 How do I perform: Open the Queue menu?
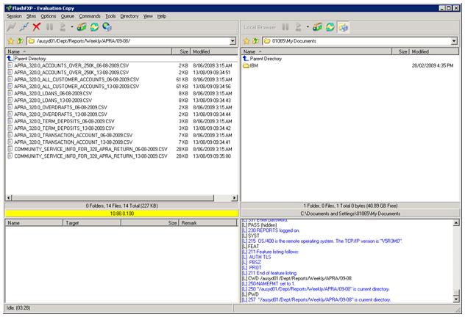coord(67,15)
